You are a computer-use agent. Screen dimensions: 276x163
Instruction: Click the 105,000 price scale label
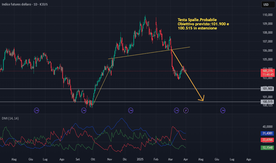(267, 59)
